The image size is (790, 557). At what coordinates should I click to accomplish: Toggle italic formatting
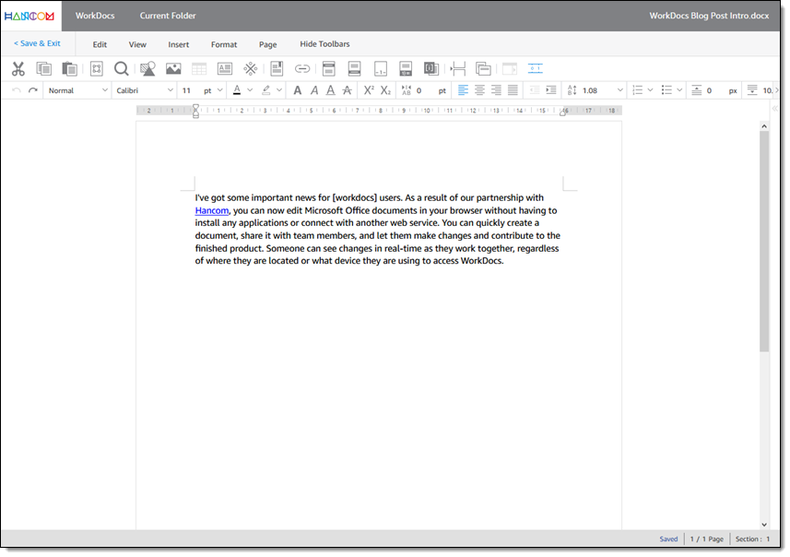[x=314, y=90]
